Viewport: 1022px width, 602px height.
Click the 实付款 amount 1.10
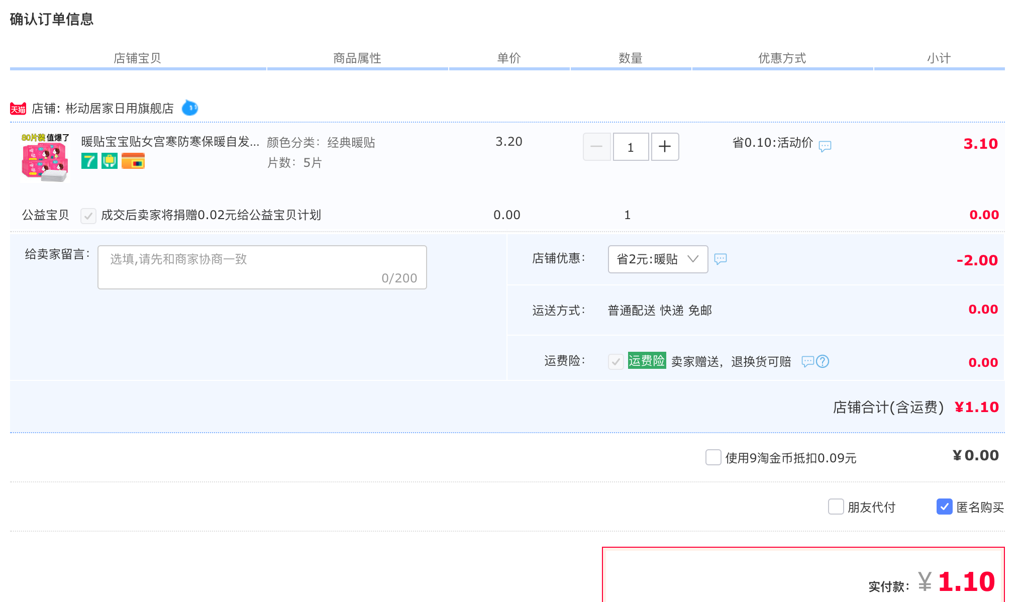(966, 582)
